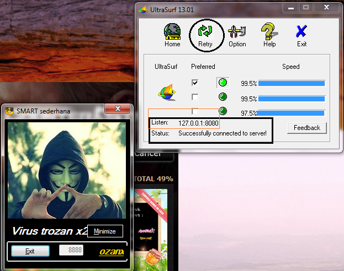Click the Speed column header

(x=290, y=67)
